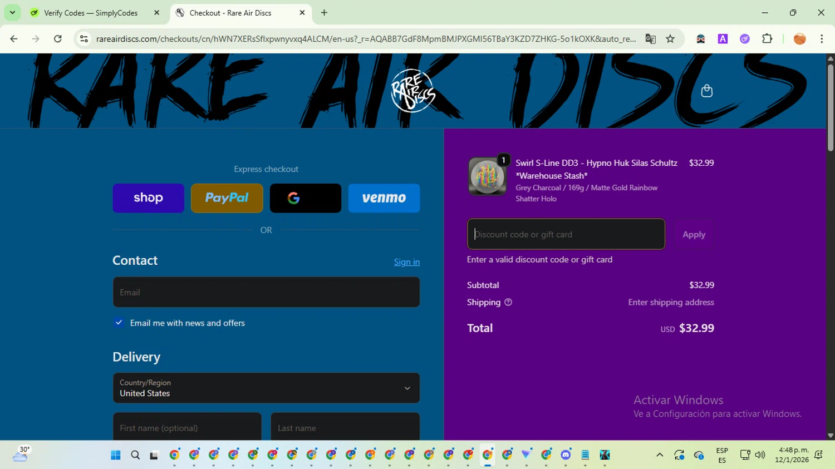Click the Swirl S-Line DD3 product thumbnail
835x469 pixels.
coord(487,176)
